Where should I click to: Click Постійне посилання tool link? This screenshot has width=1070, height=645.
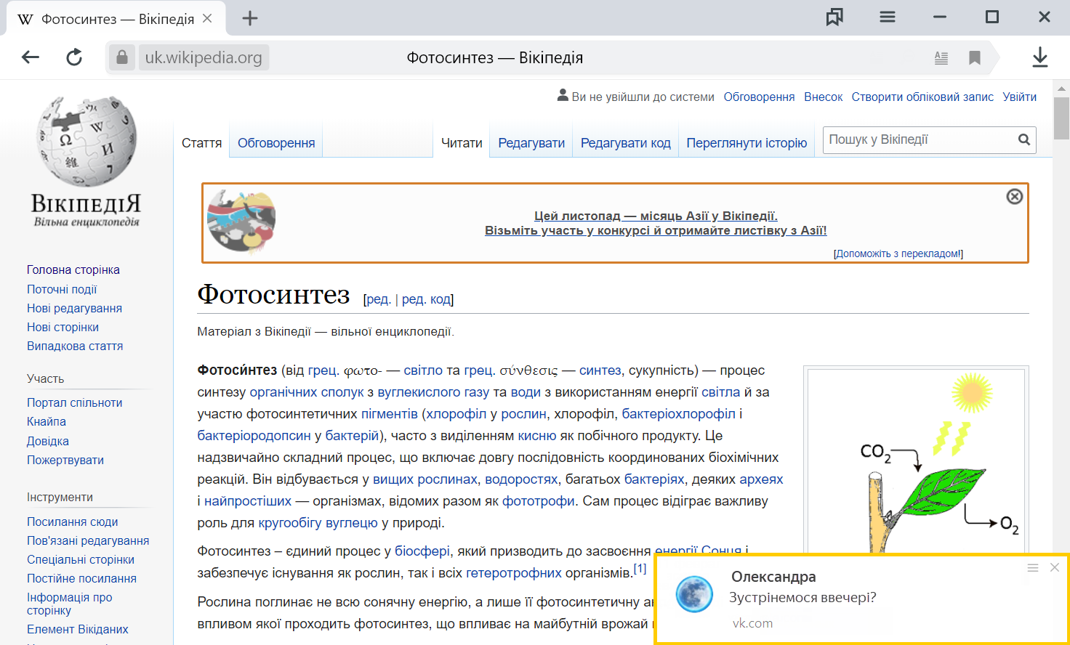pyautogui.click(x=81, y=578)
